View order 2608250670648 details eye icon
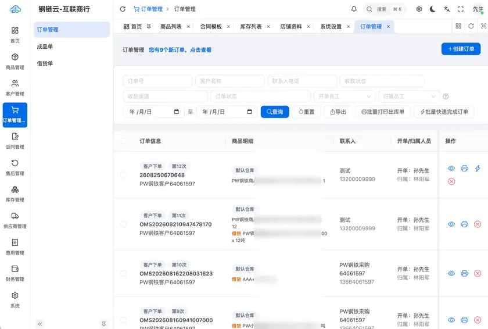488x329 pixels. (x=451, y=169)
